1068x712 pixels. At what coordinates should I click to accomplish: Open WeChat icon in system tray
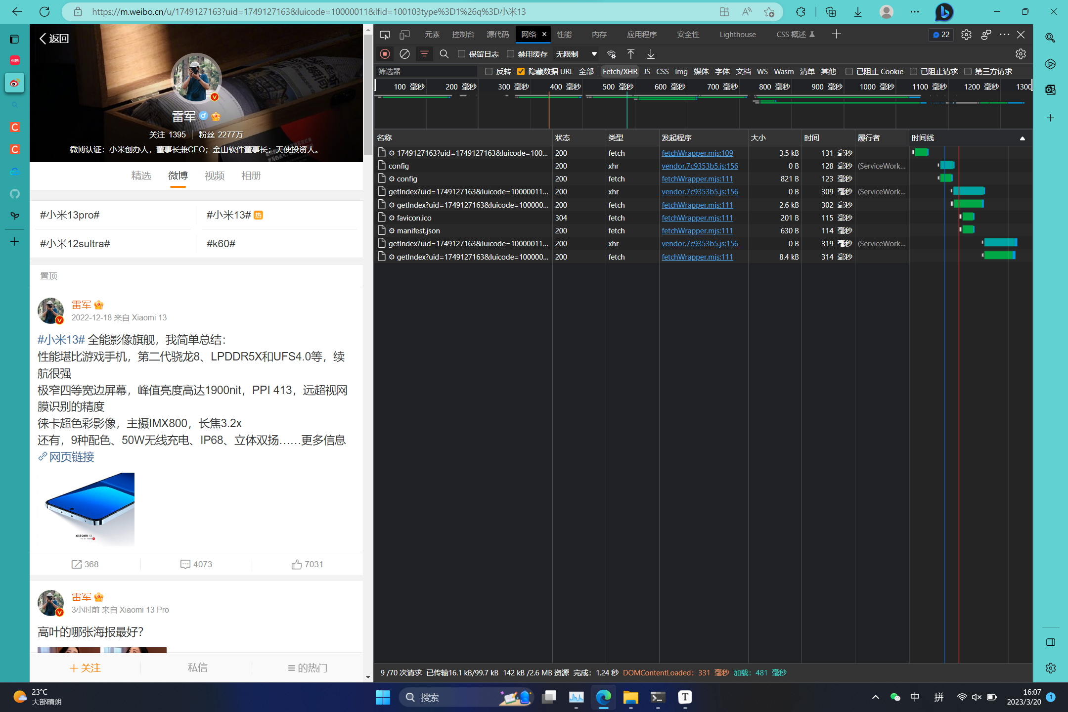click(895, 697)
